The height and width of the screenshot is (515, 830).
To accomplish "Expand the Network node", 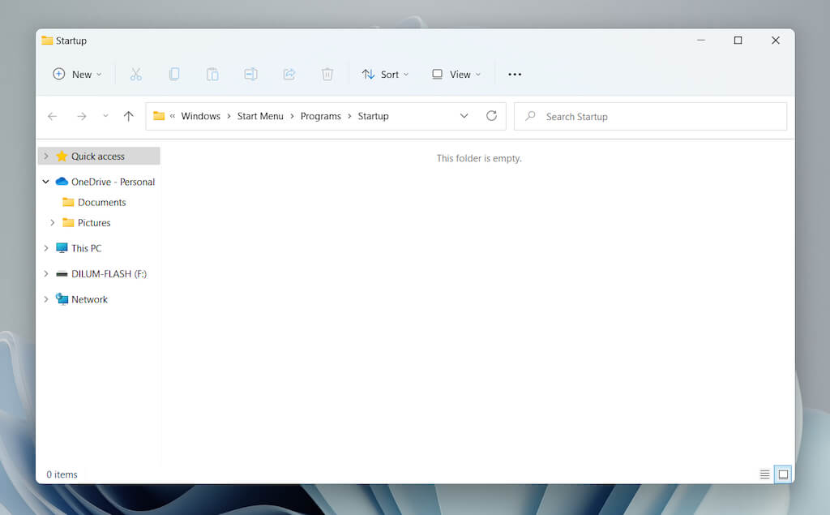I will (x=46, y=298).
